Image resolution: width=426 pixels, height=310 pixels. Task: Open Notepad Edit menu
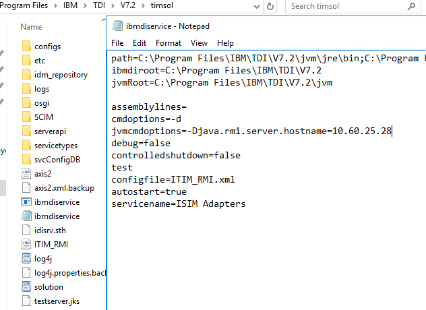click(x=140, y=43)
